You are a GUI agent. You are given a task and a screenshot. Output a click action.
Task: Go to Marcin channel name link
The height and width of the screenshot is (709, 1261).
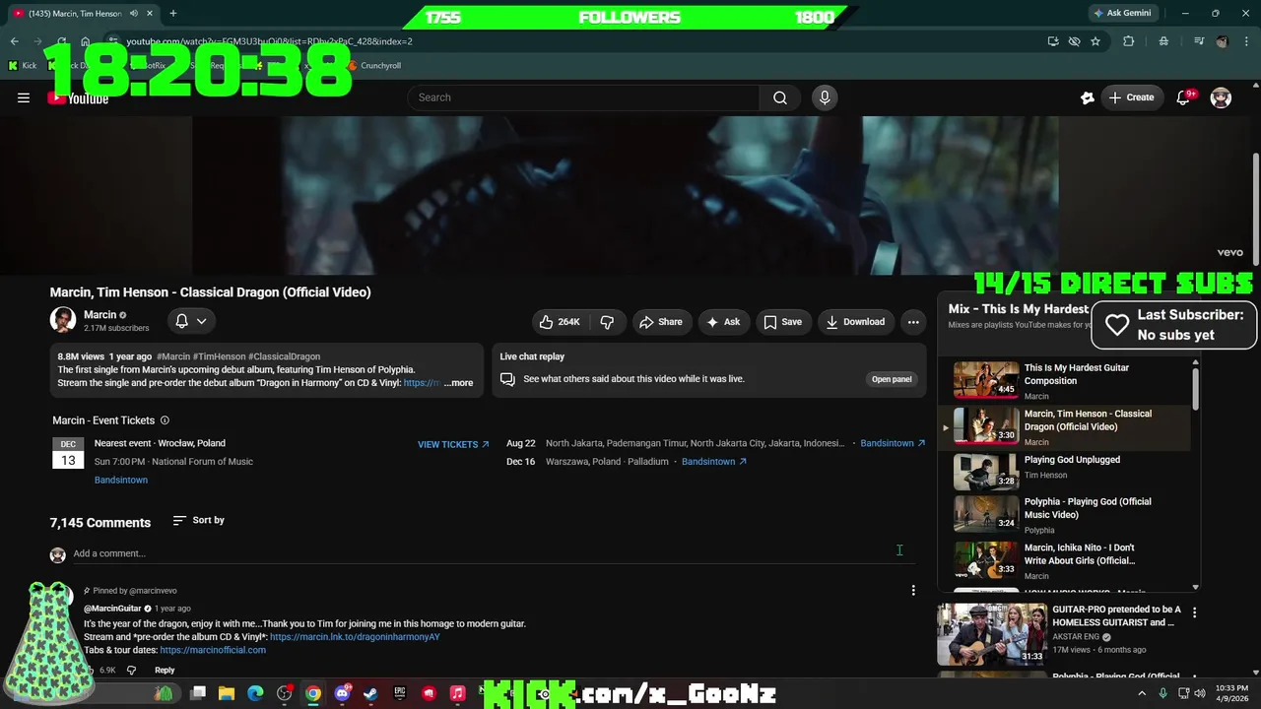pos(100,315)
